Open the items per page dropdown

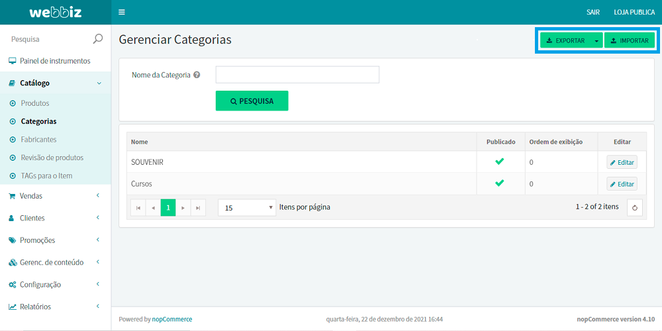pos(247,208)
